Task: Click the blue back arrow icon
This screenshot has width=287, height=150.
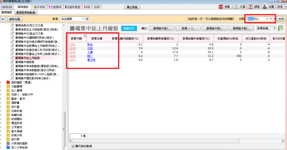Action: [x=3, y=19]
